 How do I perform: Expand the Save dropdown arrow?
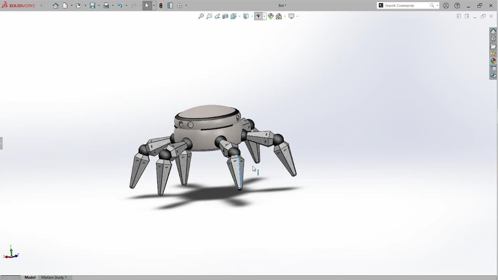(x=99, y=6)
